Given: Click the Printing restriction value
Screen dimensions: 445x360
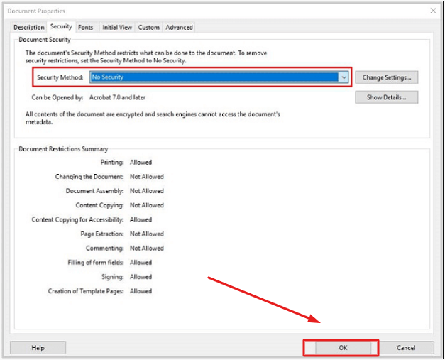Looking at the screenshot, I should click(141, 162).
